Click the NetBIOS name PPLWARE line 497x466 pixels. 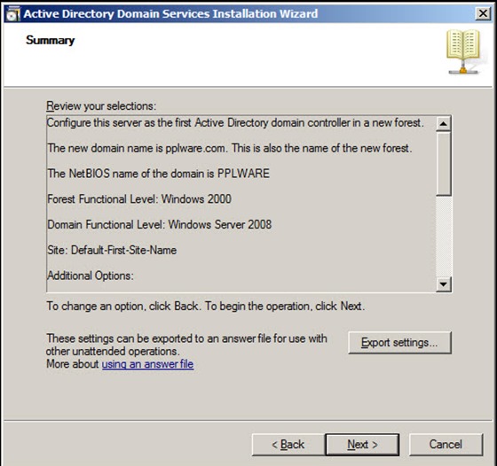coord(159,174)
